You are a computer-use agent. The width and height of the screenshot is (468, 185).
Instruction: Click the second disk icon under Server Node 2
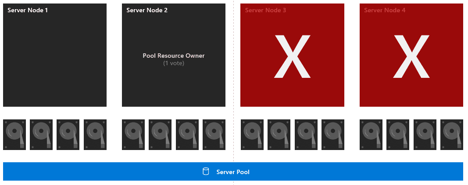click(x=160, y=135)
